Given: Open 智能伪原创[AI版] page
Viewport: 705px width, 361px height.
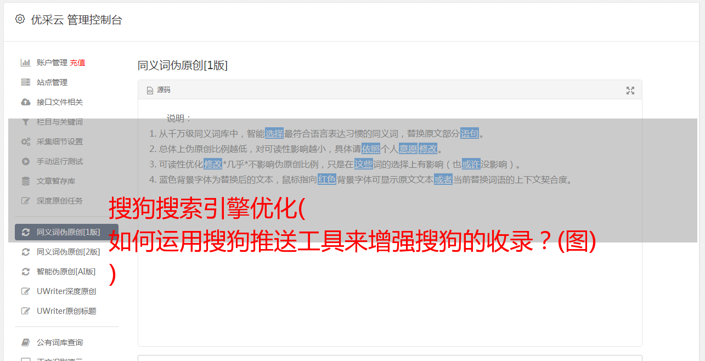Looking at the screenshot, I should pyautogui.click(x=66, y=272).
